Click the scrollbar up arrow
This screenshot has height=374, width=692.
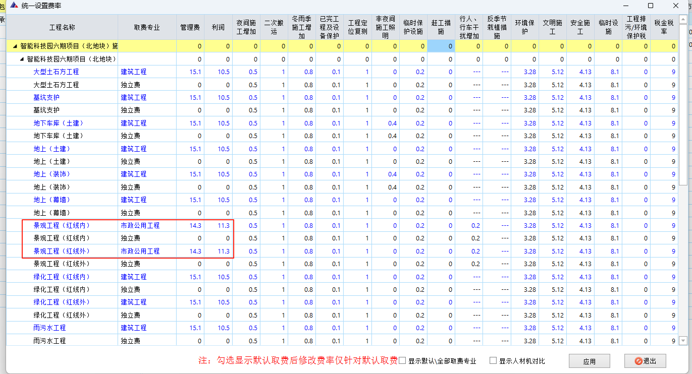click(x=683, y=19)
